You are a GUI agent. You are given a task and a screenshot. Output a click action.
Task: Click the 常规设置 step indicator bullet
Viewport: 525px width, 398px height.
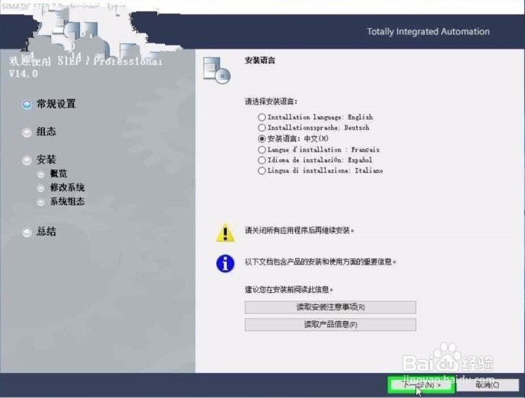pyautogui.click(x=27, y=104)
